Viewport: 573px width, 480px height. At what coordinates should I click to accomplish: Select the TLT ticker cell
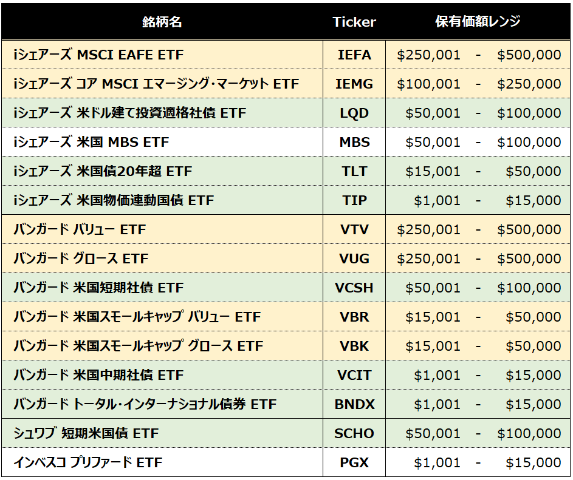coord(354,172)
